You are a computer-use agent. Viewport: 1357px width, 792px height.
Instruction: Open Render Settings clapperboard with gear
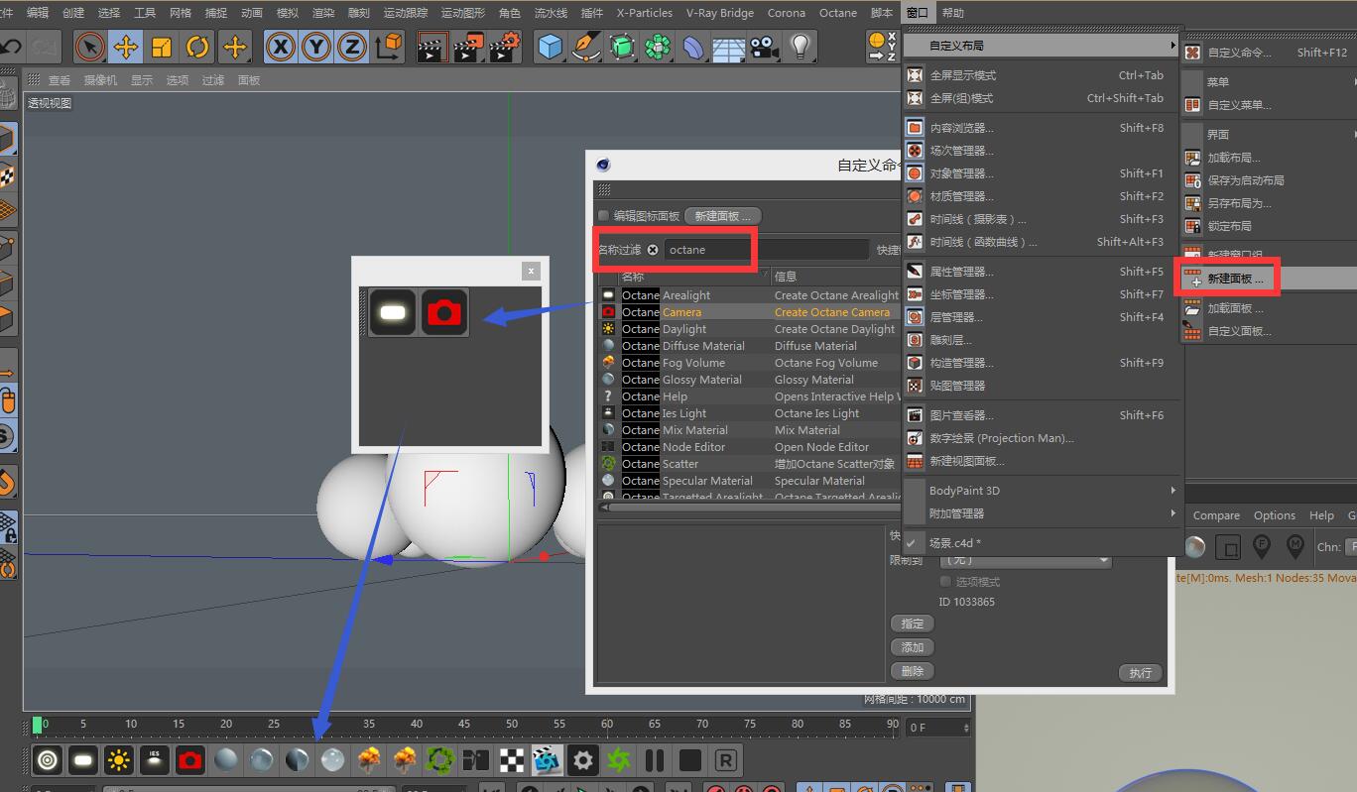505,47
